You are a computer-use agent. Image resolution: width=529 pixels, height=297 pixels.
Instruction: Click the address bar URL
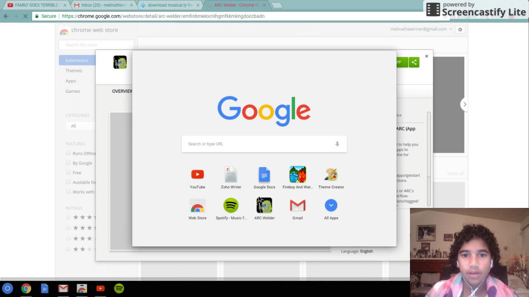pos(163,16)
